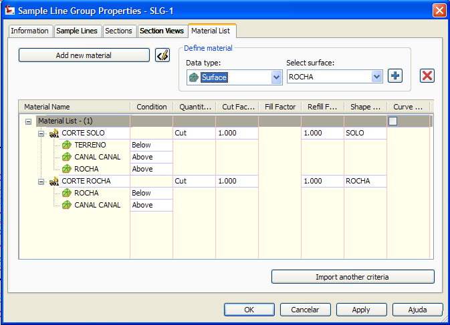Close the Sample Line Group Properties dialog

[x=439, y=11]
